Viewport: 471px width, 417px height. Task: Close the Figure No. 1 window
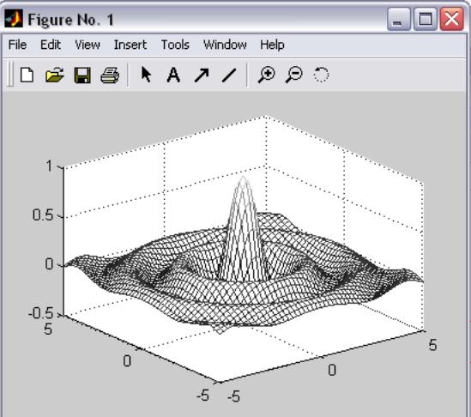[x=451, y=19]
